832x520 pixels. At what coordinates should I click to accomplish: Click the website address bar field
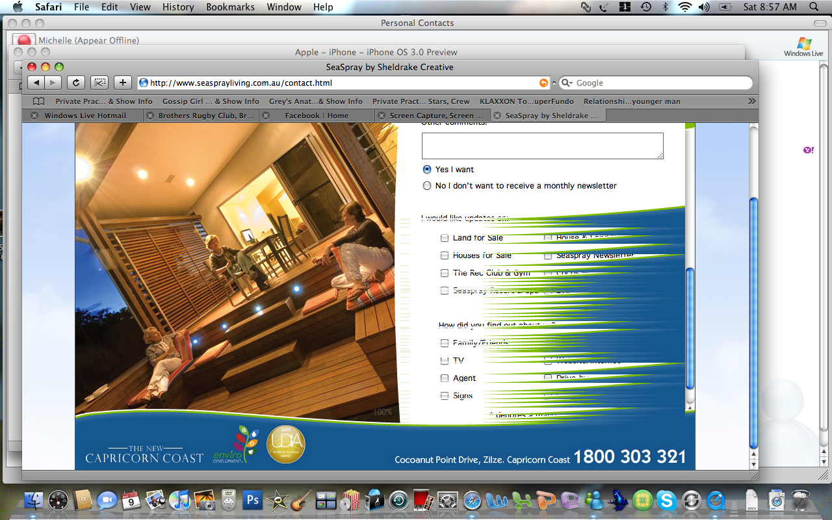[343, 83]
